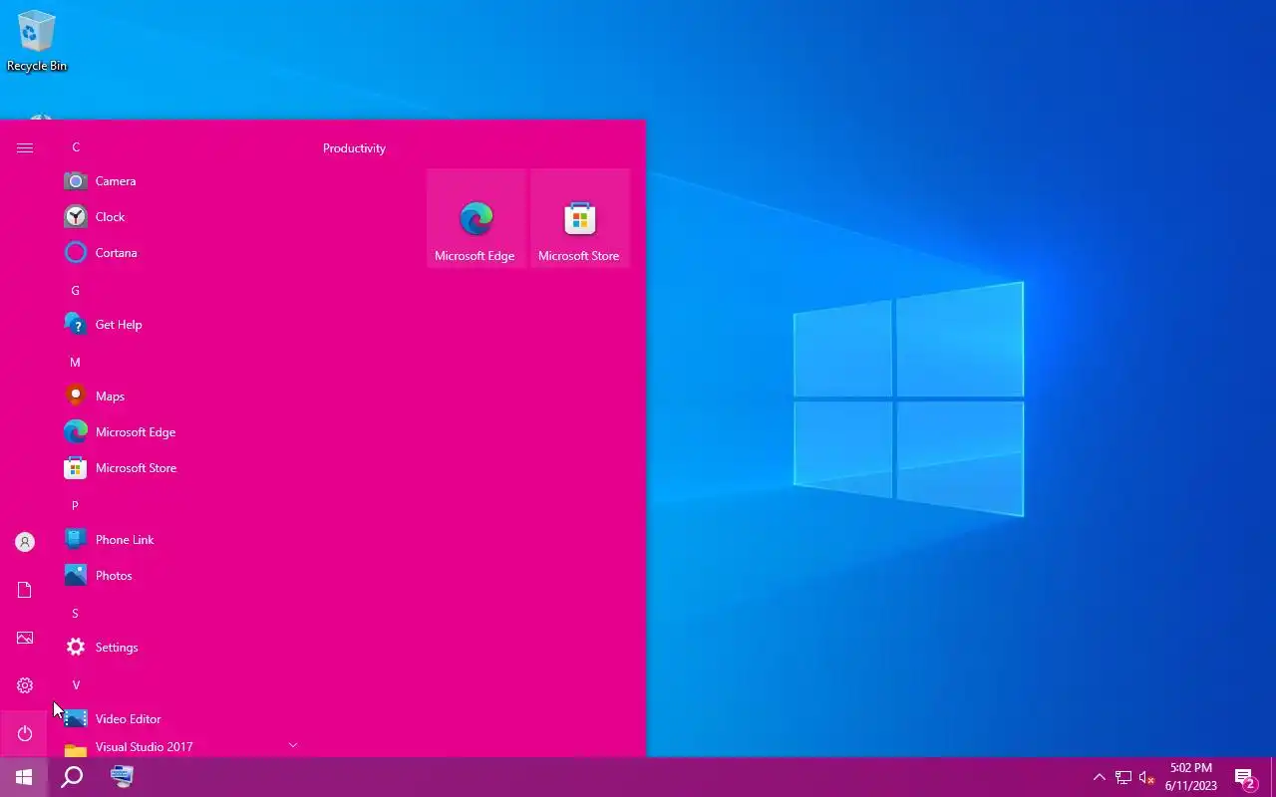Click the letter G group header
This screenshot has width=1276, height=797.
tap(75, 291)
